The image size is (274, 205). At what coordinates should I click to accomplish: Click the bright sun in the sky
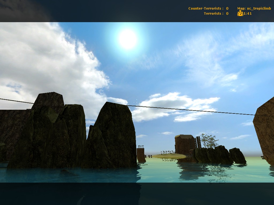point(128,39)
